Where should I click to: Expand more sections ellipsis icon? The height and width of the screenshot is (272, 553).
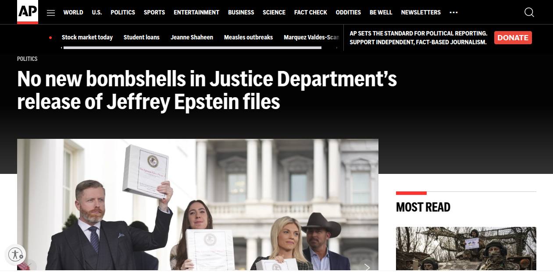click(x=454, y=13)
